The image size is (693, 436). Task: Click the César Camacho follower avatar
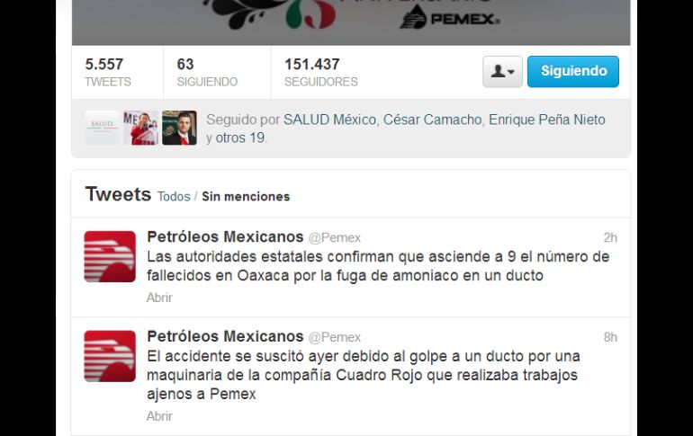click(x=141, y=128)
